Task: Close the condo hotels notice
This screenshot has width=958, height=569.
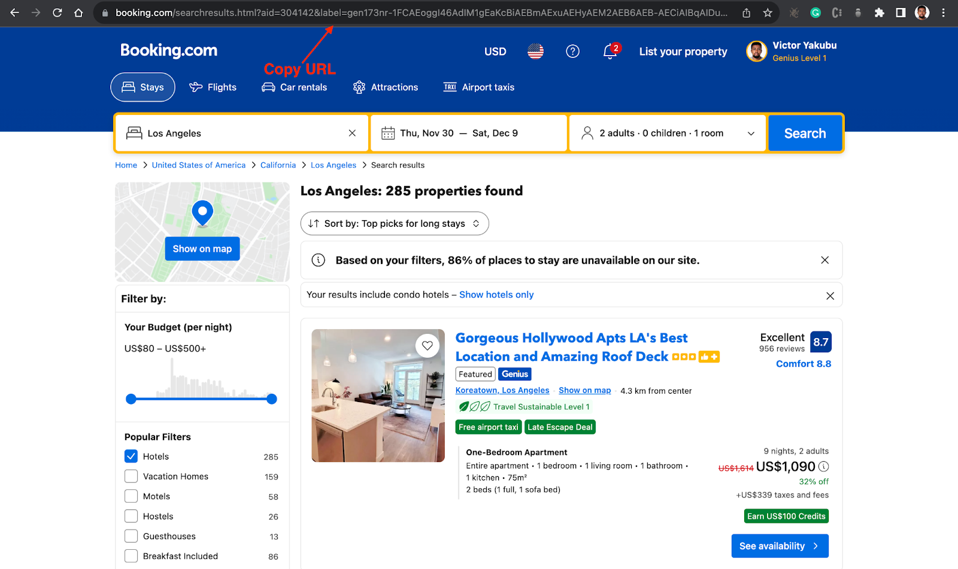Action: (x=830, y=296)
